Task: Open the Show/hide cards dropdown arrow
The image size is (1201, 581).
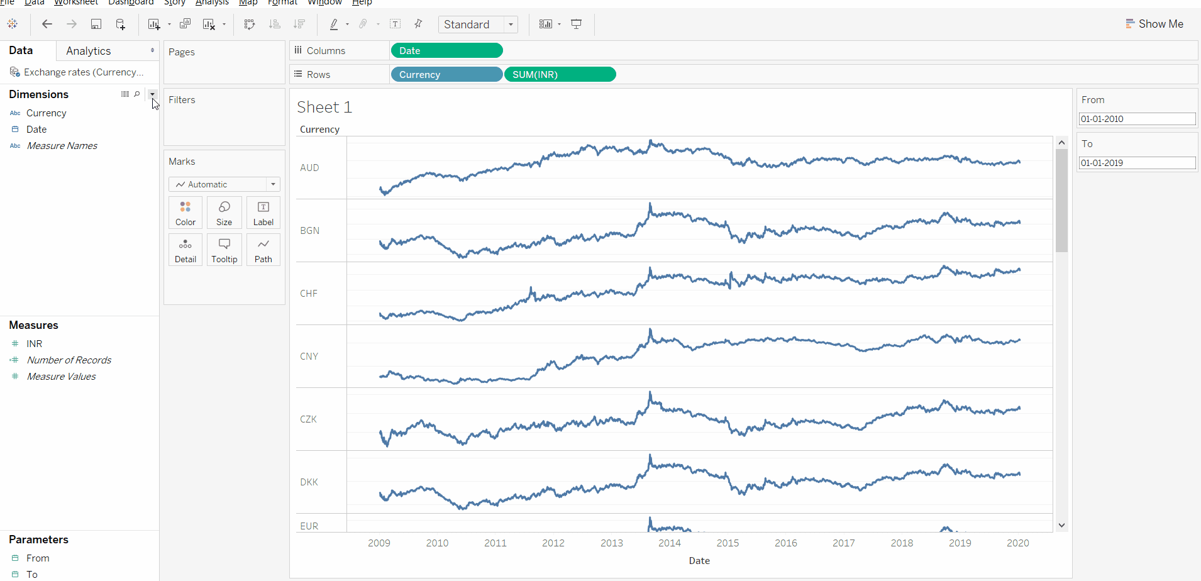Action: [x=559, y=25]
